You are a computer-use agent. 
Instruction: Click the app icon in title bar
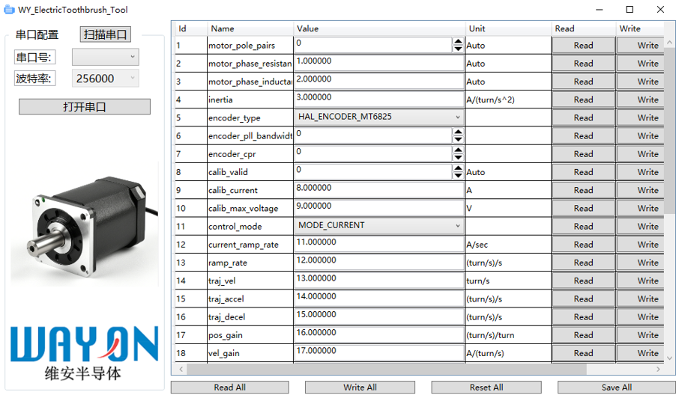9,9
